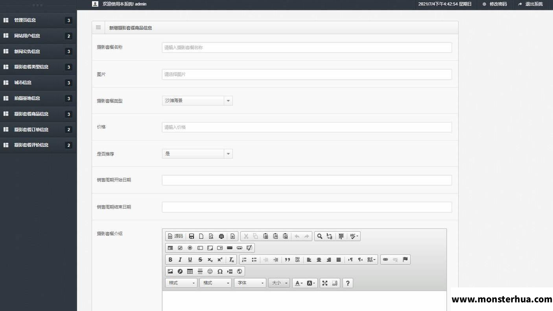Click the Save icon in editor toolbar
This screenshot has width=553, height=311.
(192, 236)
